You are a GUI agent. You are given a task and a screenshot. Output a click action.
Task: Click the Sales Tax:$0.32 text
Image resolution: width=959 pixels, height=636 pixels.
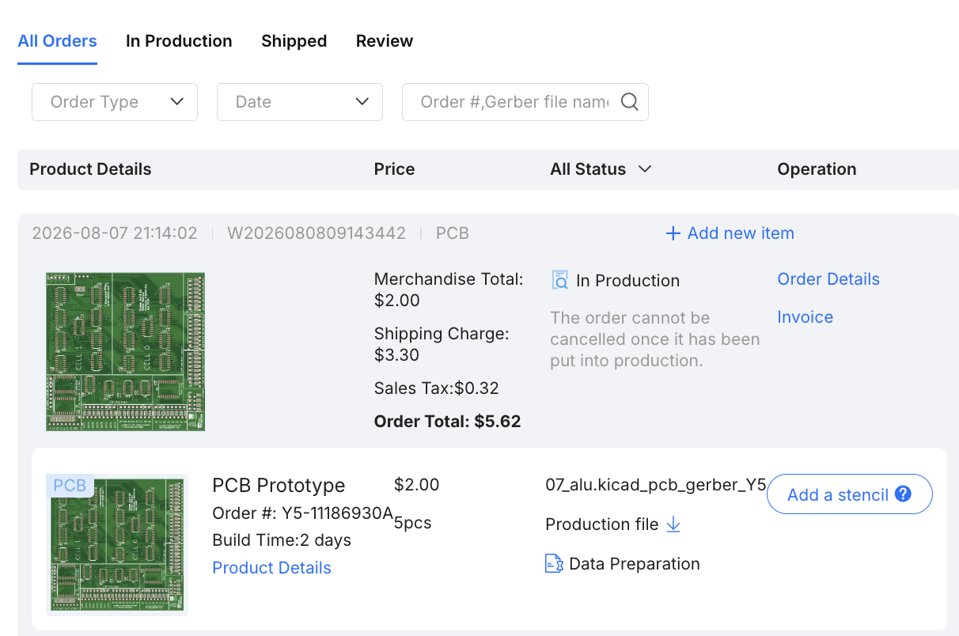click(437, 388)
